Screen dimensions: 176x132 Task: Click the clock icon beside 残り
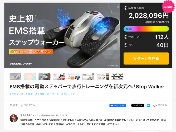[x=125, y=45]
